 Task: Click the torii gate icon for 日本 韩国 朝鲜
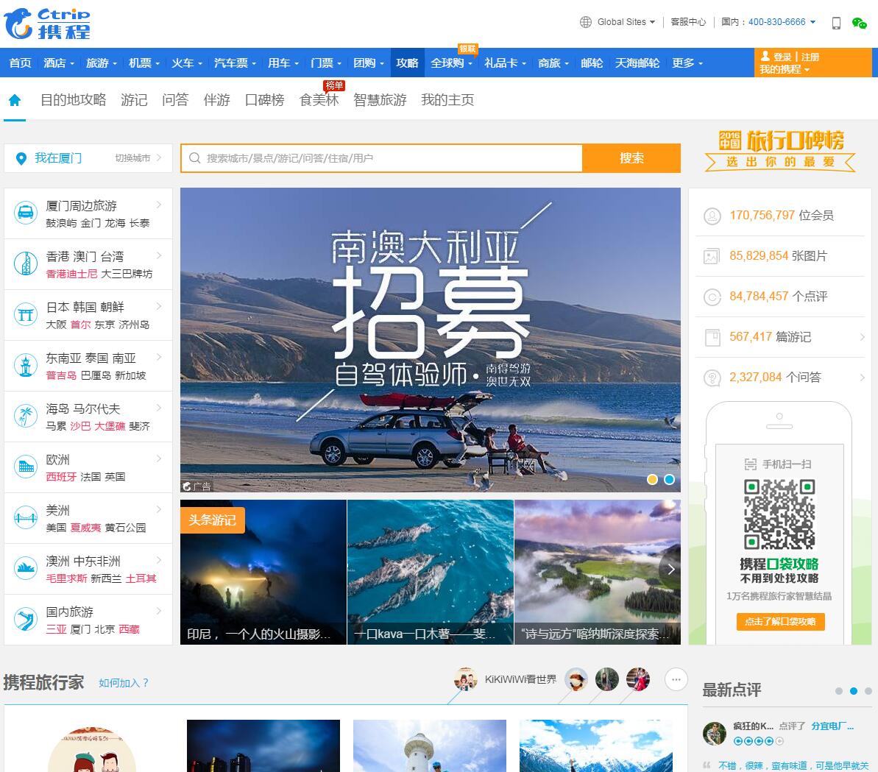click(25, 315)
